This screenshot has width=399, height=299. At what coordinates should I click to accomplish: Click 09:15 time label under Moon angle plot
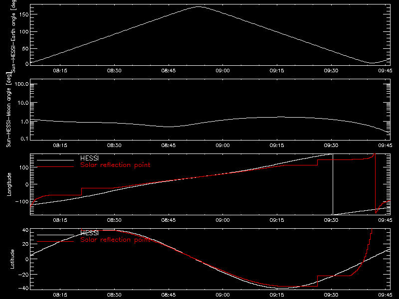277,146
